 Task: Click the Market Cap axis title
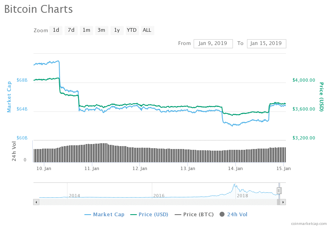tap(9, 97)
